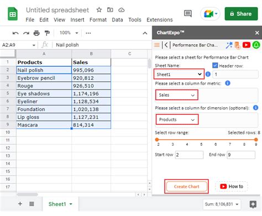Viewport: 262px width, 216px height.
Task: Click the ChartExpo add data table icon
Action: pyautogui.click(x=237, y=45)
